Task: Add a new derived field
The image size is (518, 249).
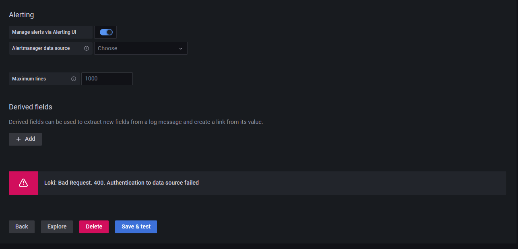Action: pyautogui.click(x=25, y=139)
